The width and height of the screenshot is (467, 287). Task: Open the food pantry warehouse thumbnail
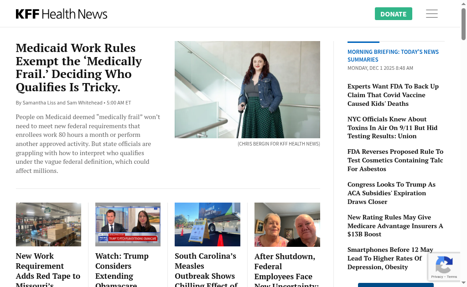tap(48, 224)
